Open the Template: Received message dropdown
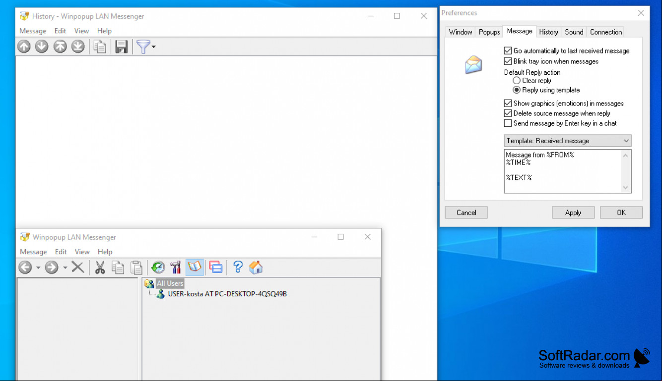 568,141
